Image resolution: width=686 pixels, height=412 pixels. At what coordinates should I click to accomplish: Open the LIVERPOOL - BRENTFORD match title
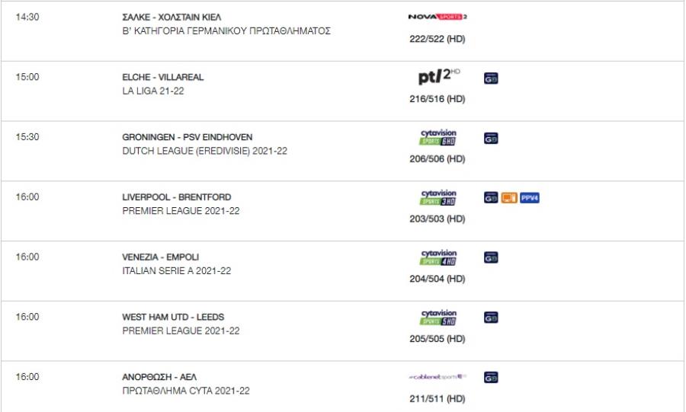(x=177, y=197)
